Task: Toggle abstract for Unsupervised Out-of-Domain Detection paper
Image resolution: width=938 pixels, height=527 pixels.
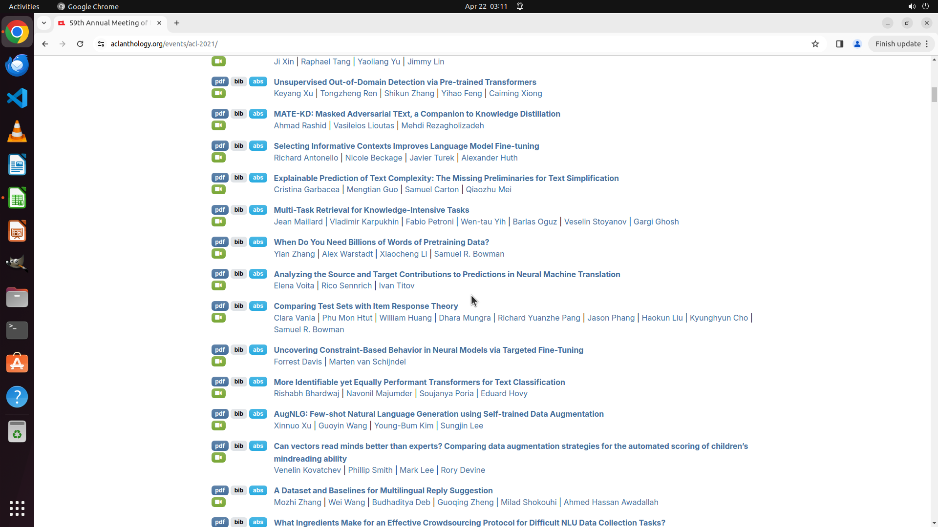Action: click(x=258, y=81)
